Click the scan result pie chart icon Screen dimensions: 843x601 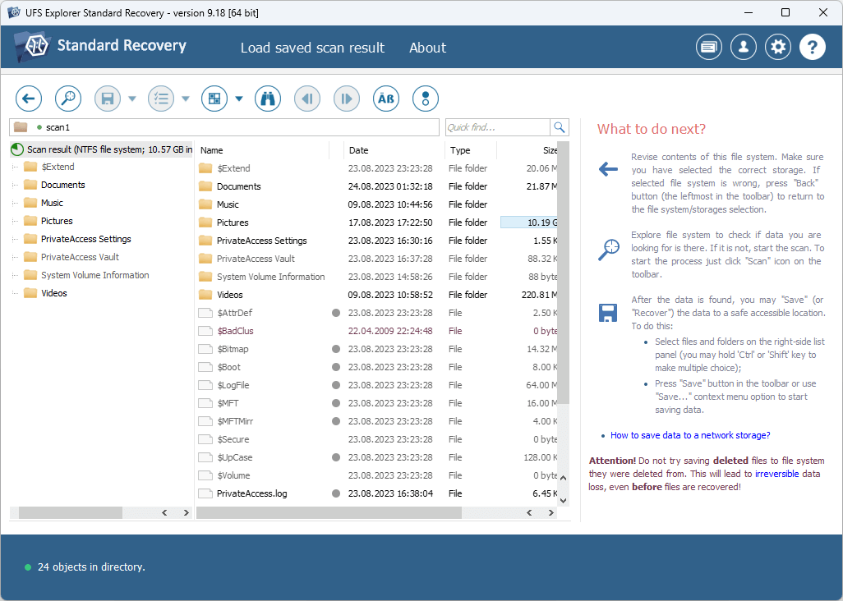click(x=17, y=149)
